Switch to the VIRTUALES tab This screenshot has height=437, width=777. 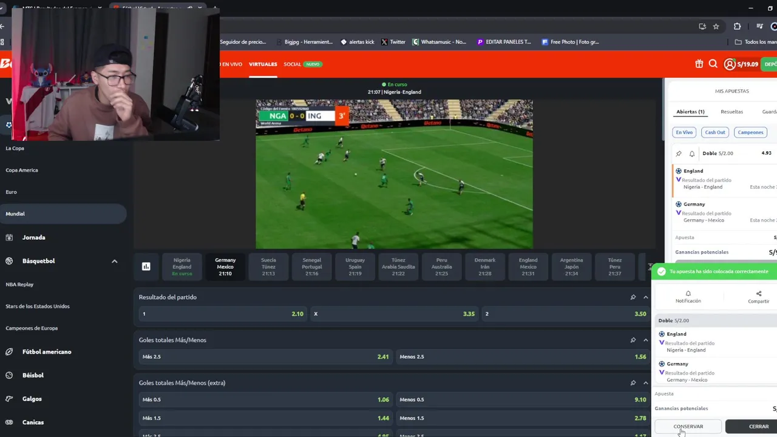pos(263,64)
